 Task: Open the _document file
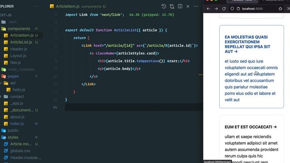point(22,110)
